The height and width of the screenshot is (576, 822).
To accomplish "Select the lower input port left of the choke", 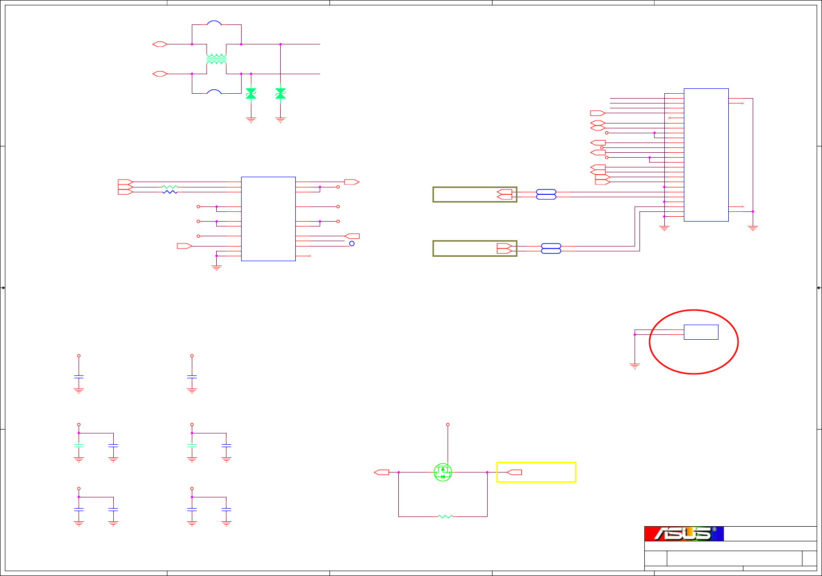I will (160, 74).
